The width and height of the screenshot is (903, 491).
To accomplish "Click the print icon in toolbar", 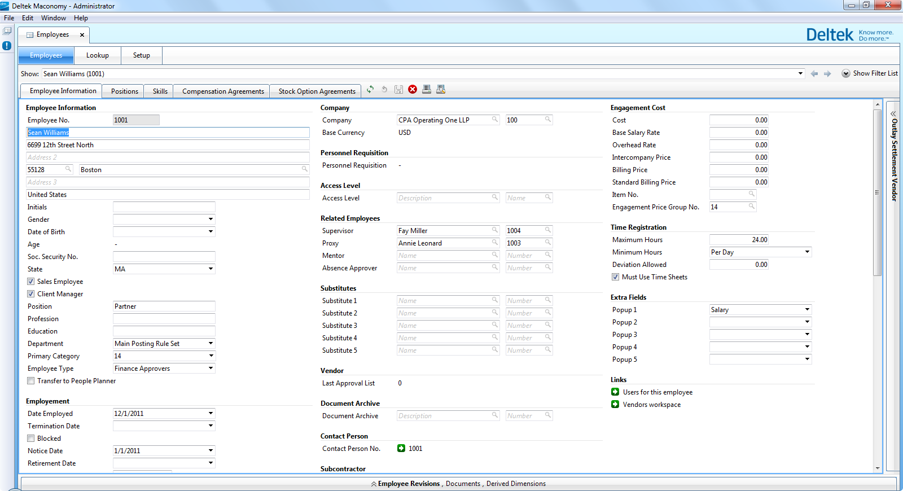I will [x=427, y=89].
